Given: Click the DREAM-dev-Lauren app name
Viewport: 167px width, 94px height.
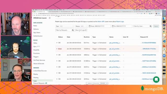Looking at the screenshot, I should (x=40, y=18).
